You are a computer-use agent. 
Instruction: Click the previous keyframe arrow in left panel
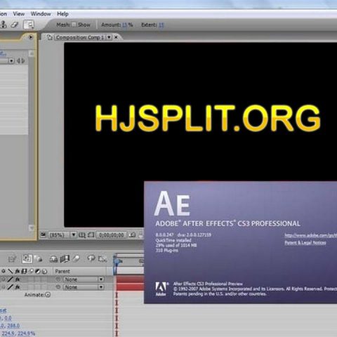click(x=18, y=61)
